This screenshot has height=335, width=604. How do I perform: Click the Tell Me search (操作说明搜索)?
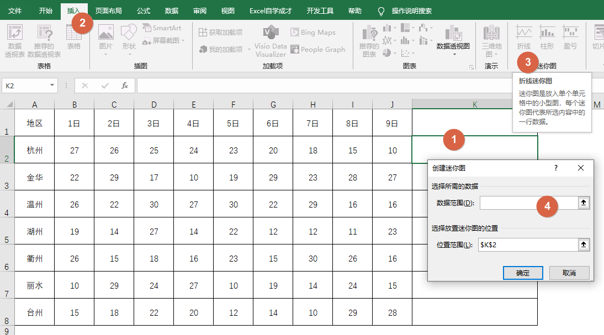pyautogui.click(x=411, y=11)
